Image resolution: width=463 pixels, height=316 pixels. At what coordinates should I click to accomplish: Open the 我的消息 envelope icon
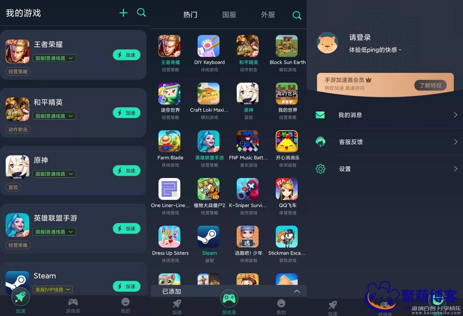point(320,115)
